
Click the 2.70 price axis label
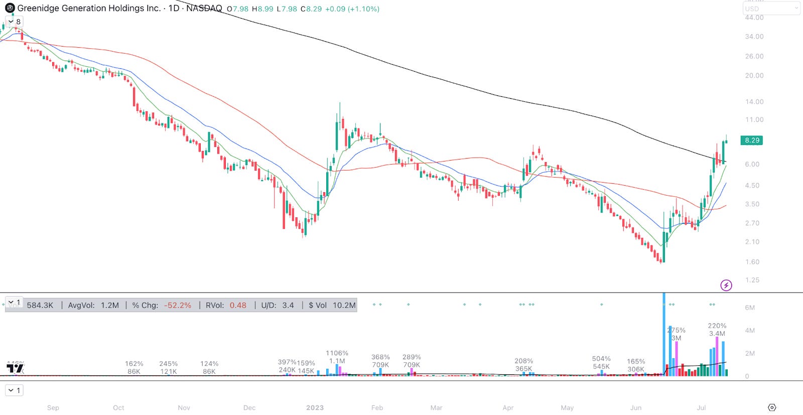[752, 223]
